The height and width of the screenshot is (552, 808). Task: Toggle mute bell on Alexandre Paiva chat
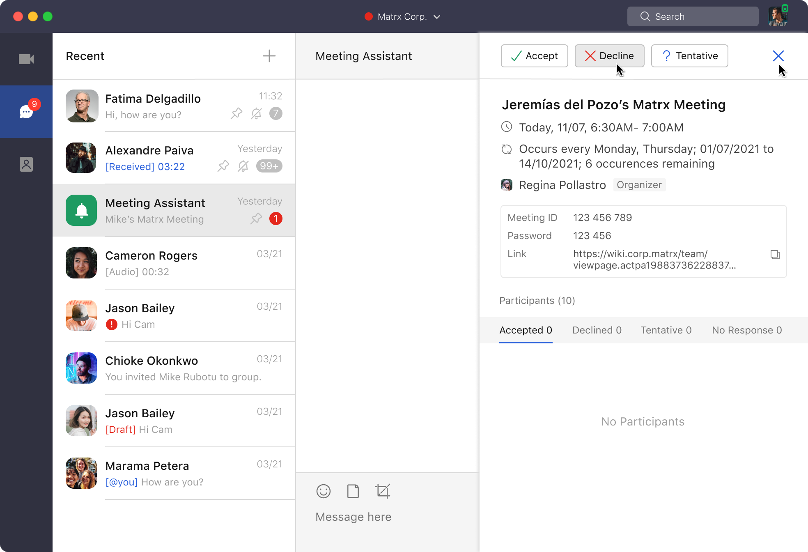(243, 166)
